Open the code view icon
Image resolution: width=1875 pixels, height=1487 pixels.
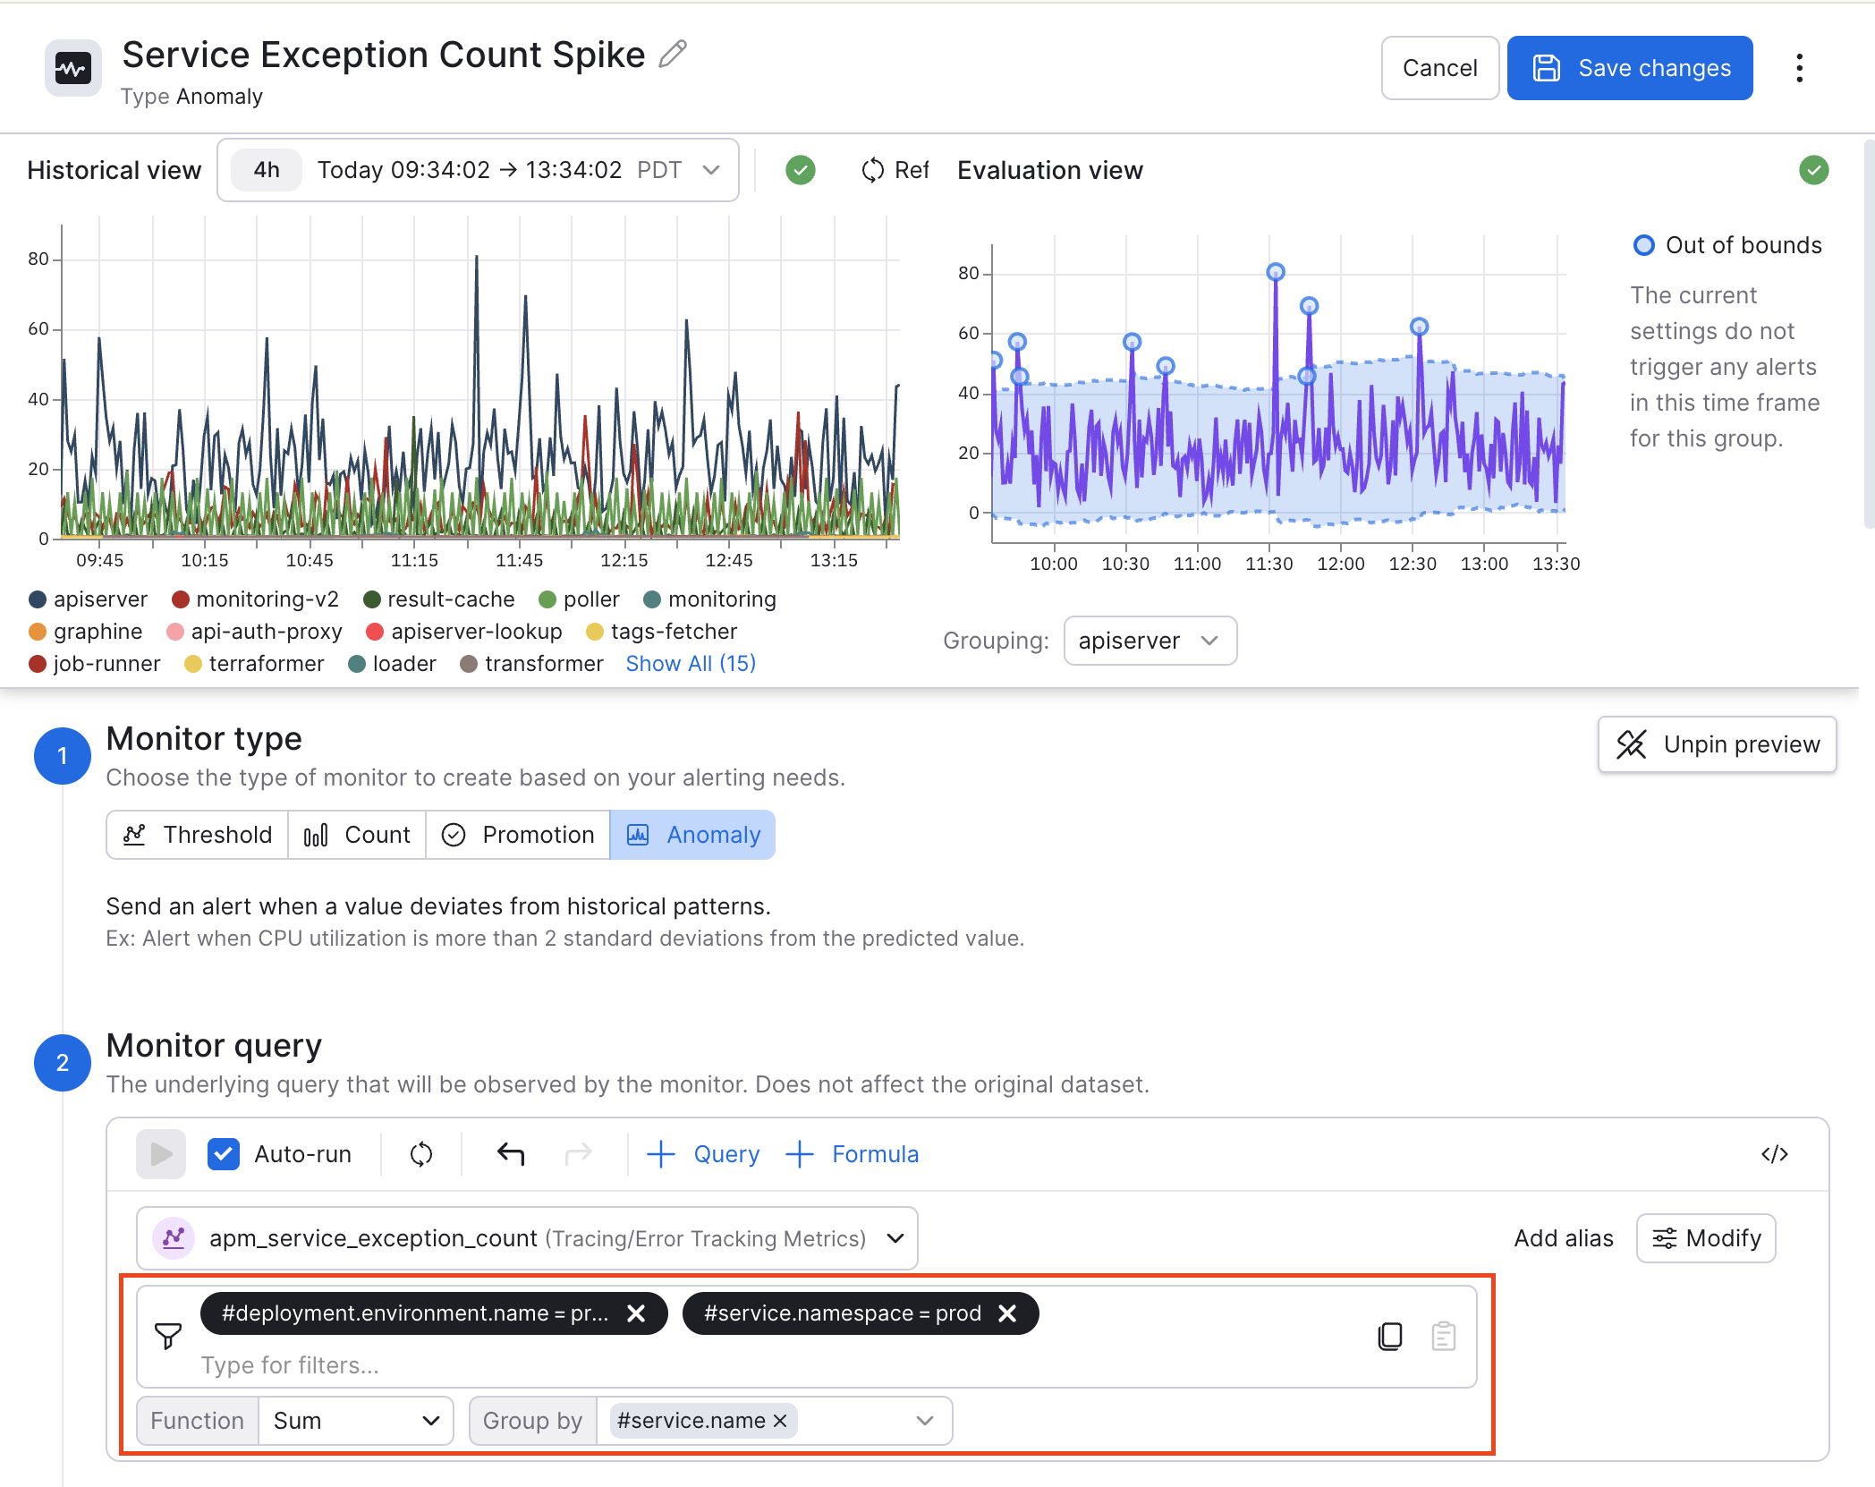tap(1775, 1154)
